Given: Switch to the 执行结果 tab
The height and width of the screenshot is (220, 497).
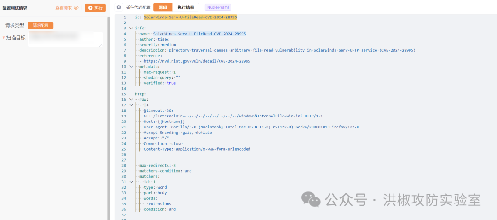Looking at the screenshot, I should 186,7.
